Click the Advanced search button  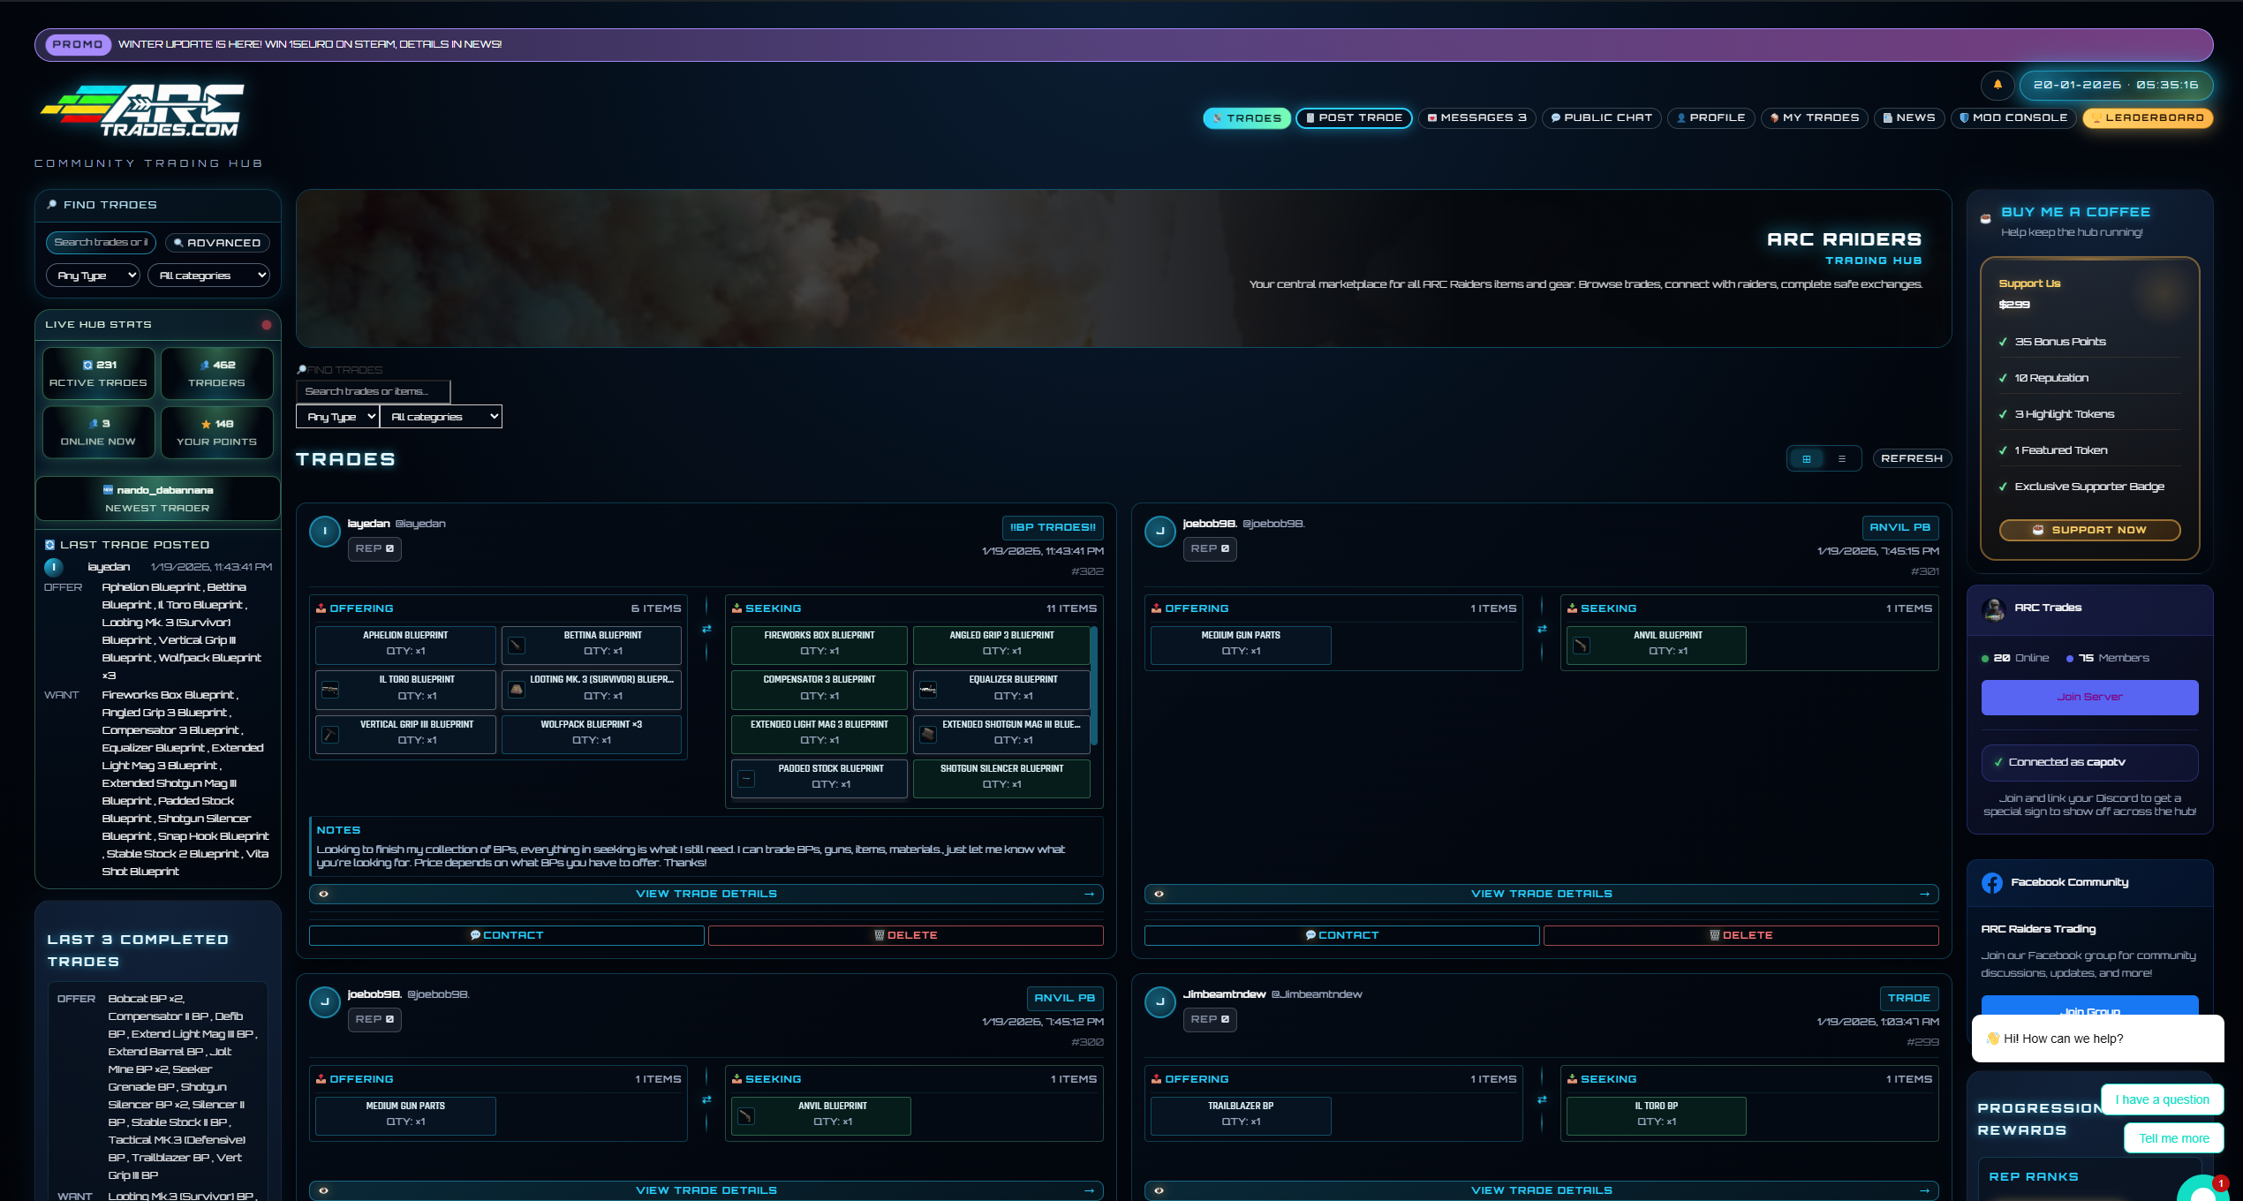click(x=217, y=243)
